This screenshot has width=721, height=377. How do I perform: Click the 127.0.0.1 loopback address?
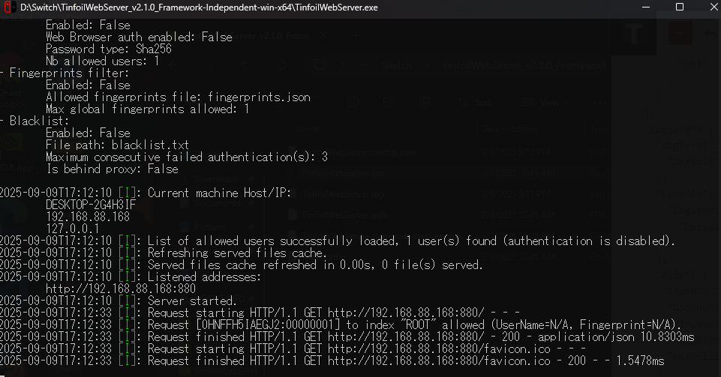72,229
